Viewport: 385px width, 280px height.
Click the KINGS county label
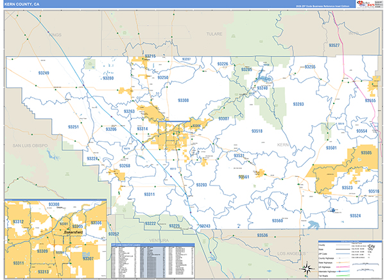coord(55,35)
